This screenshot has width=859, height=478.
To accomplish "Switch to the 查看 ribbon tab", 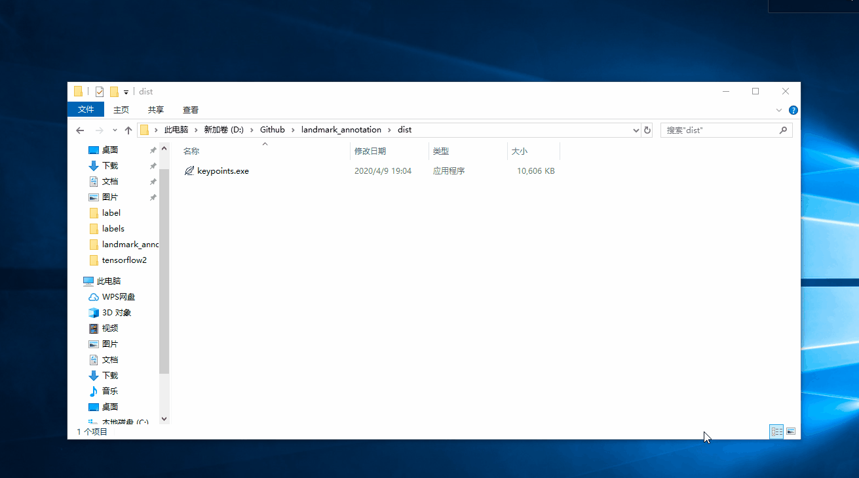I will coord(190,110).
